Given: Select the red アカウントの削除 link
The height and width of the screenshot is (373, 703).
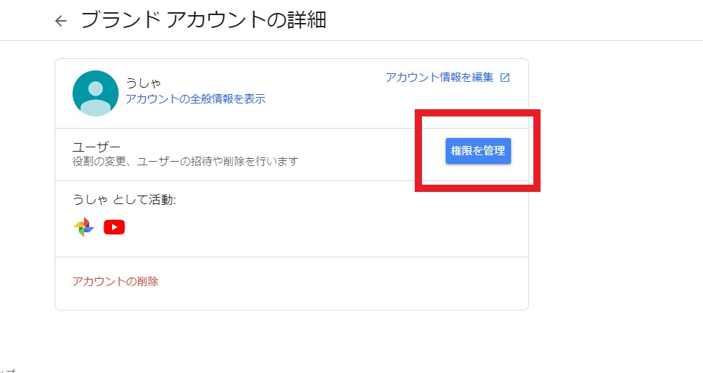Looking at the screenshot, I should tap(116, 281).
